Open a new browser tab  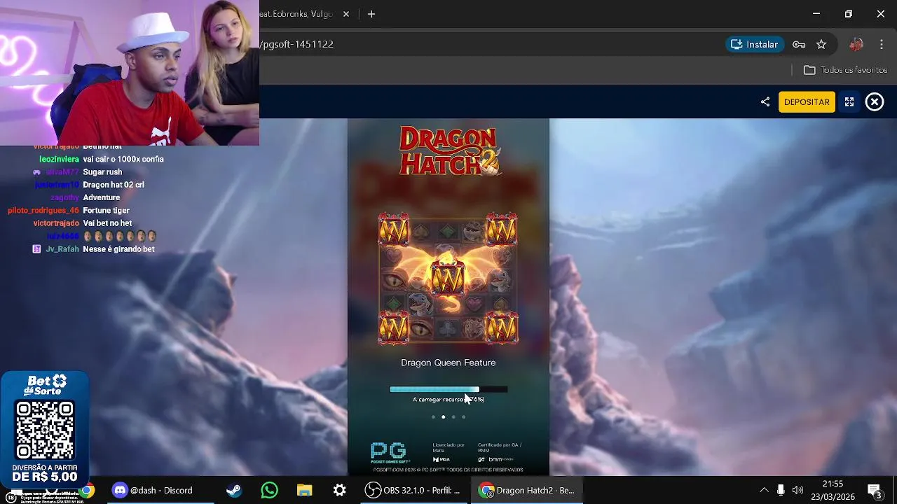click(371, 14)
